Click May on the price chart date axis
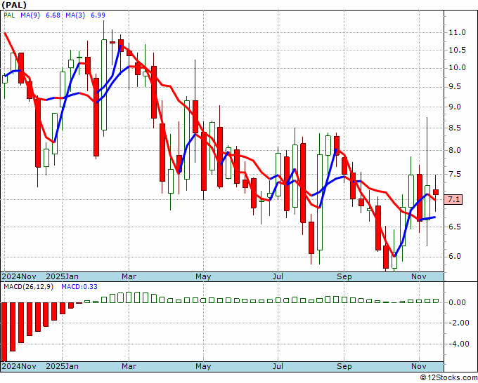 click(x=203, y=276)
